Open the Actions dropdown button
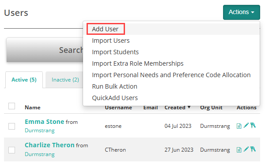The height and width of the screenshot is (164, 265). pos(241,12)
